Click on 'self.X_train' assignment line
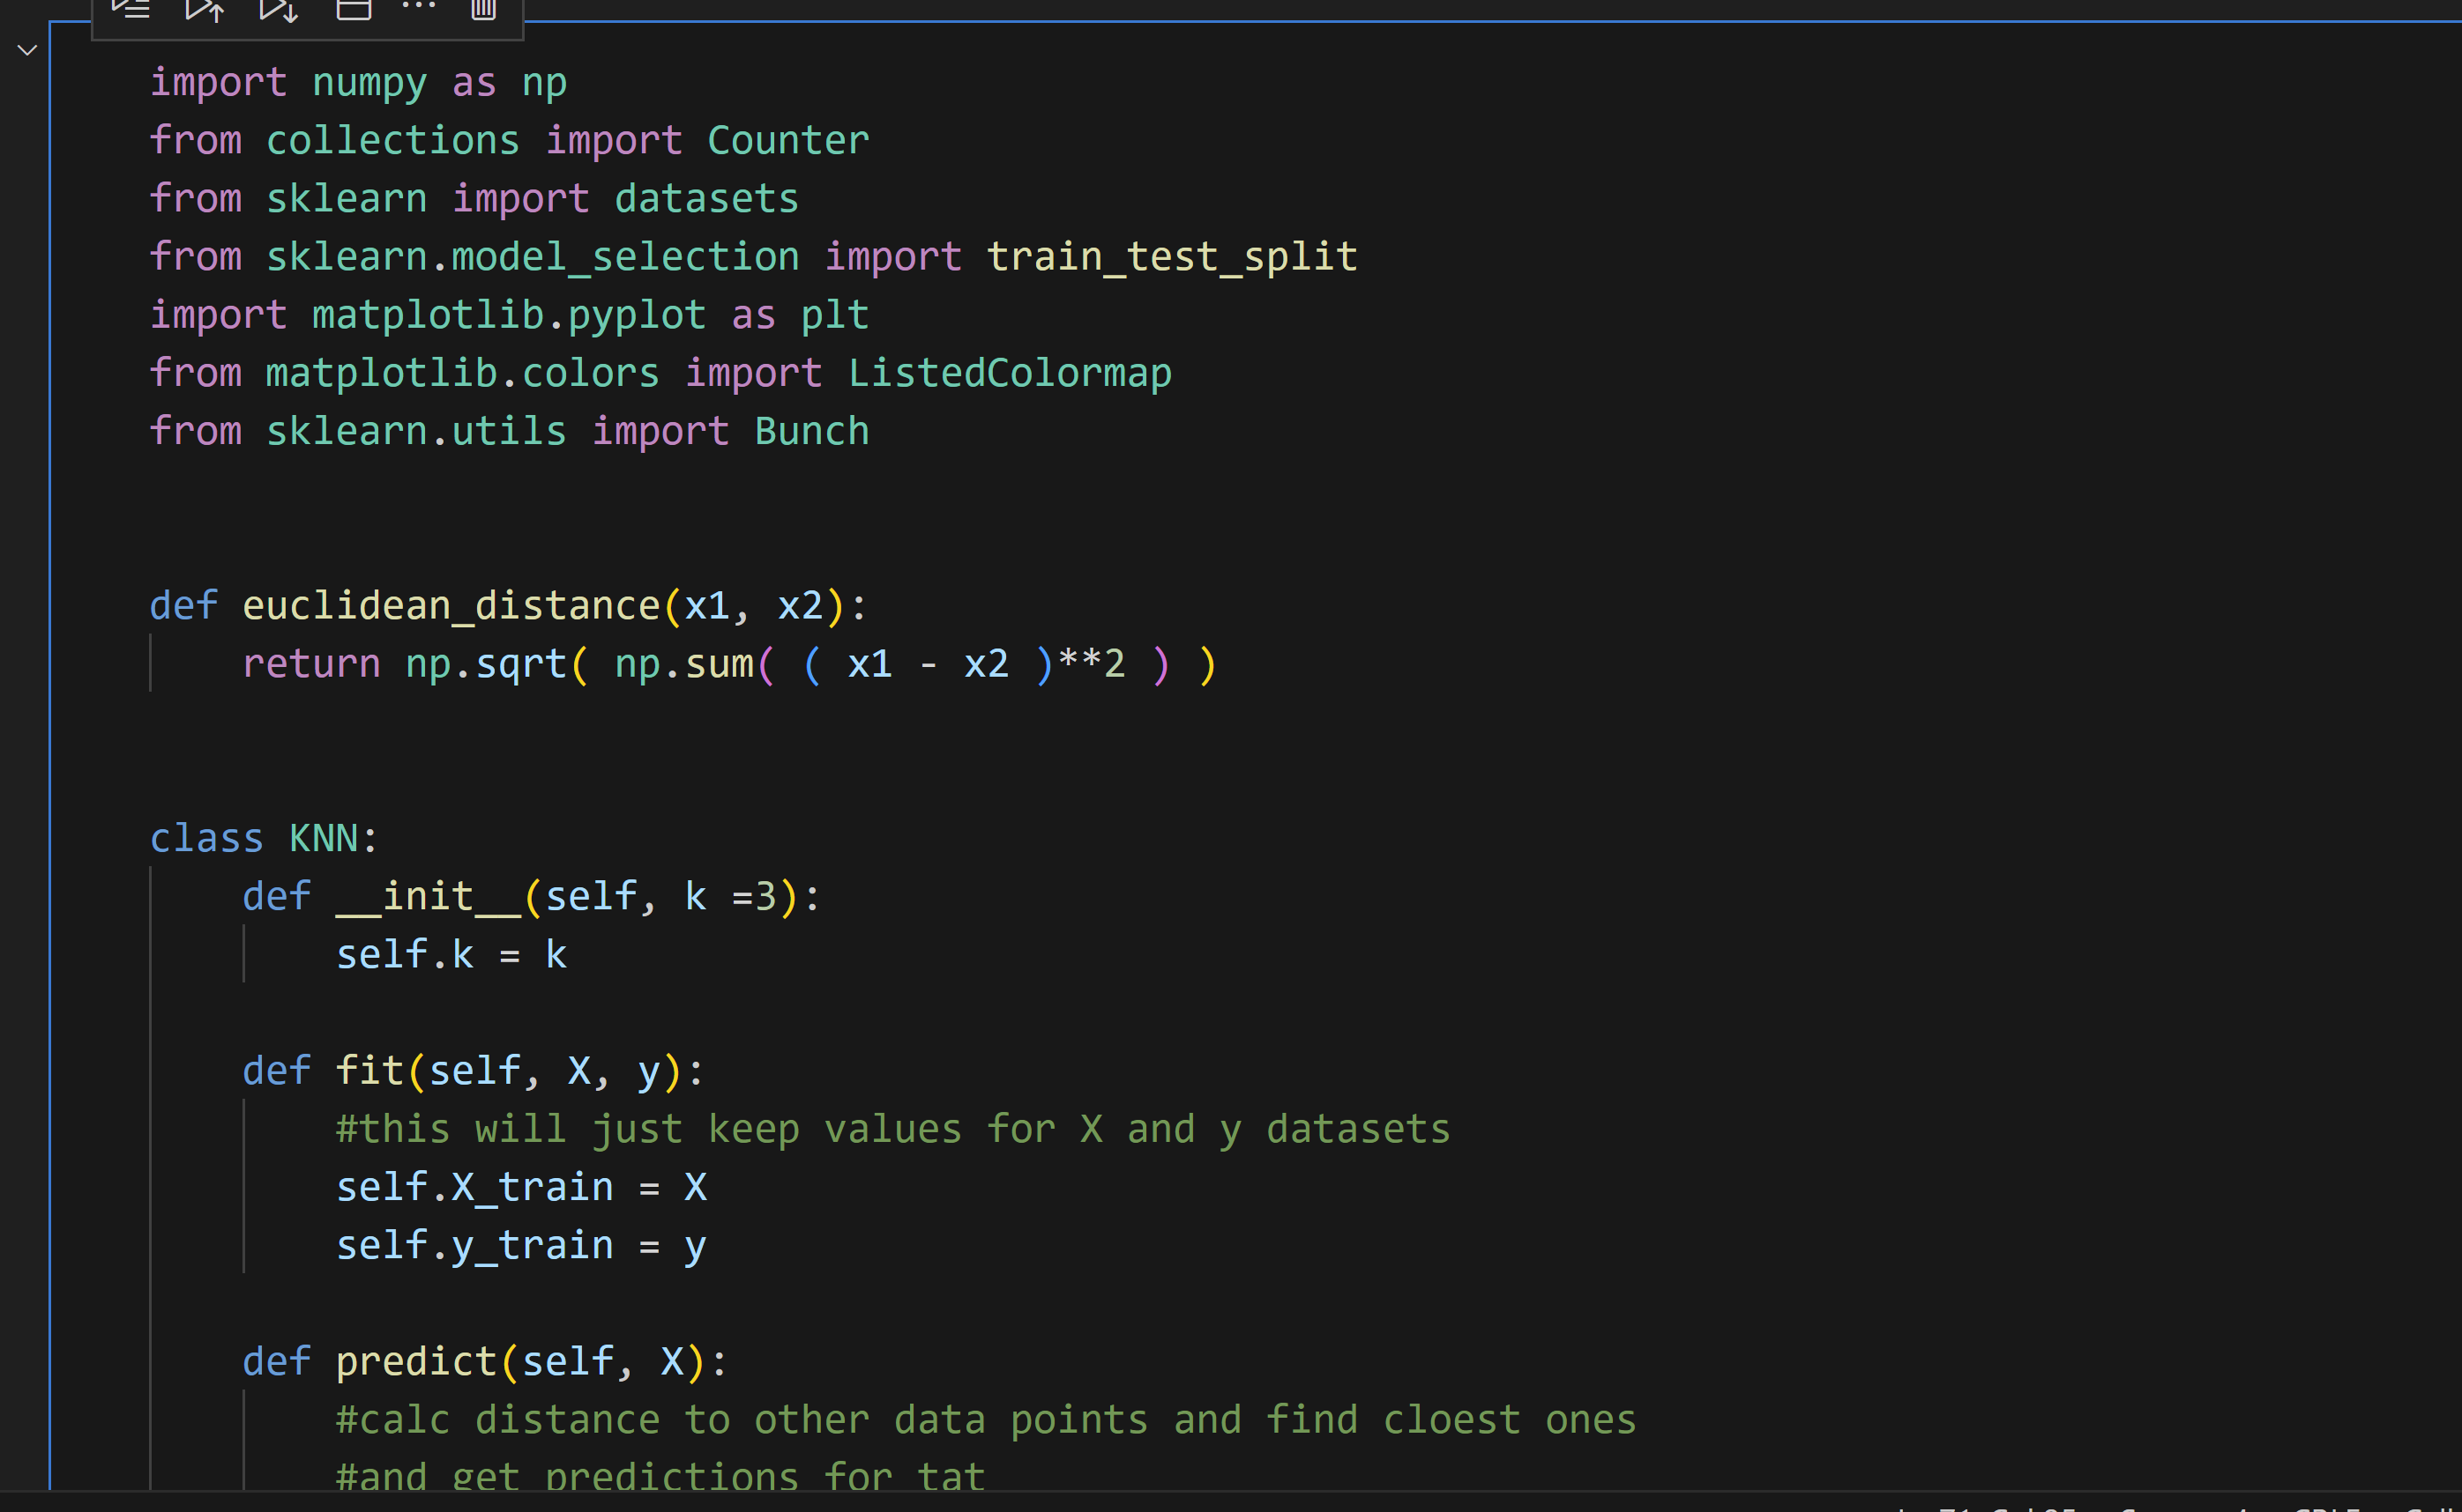This screenshot has width=2462, height=1512. point(474,1187)
